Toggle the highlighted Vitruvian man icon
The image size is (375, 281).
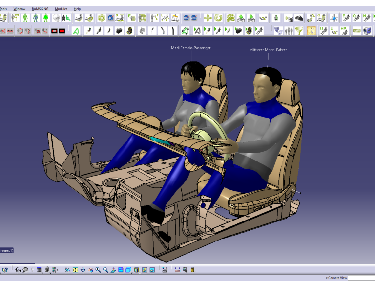pyautogui.click(x=311, y=31)
